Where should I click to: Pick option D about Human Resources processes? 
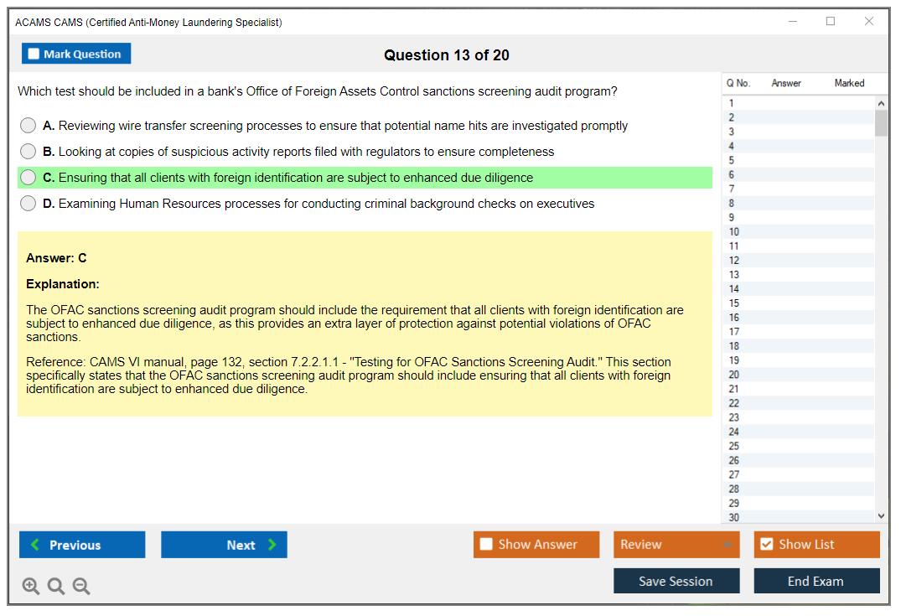point(28,204)
